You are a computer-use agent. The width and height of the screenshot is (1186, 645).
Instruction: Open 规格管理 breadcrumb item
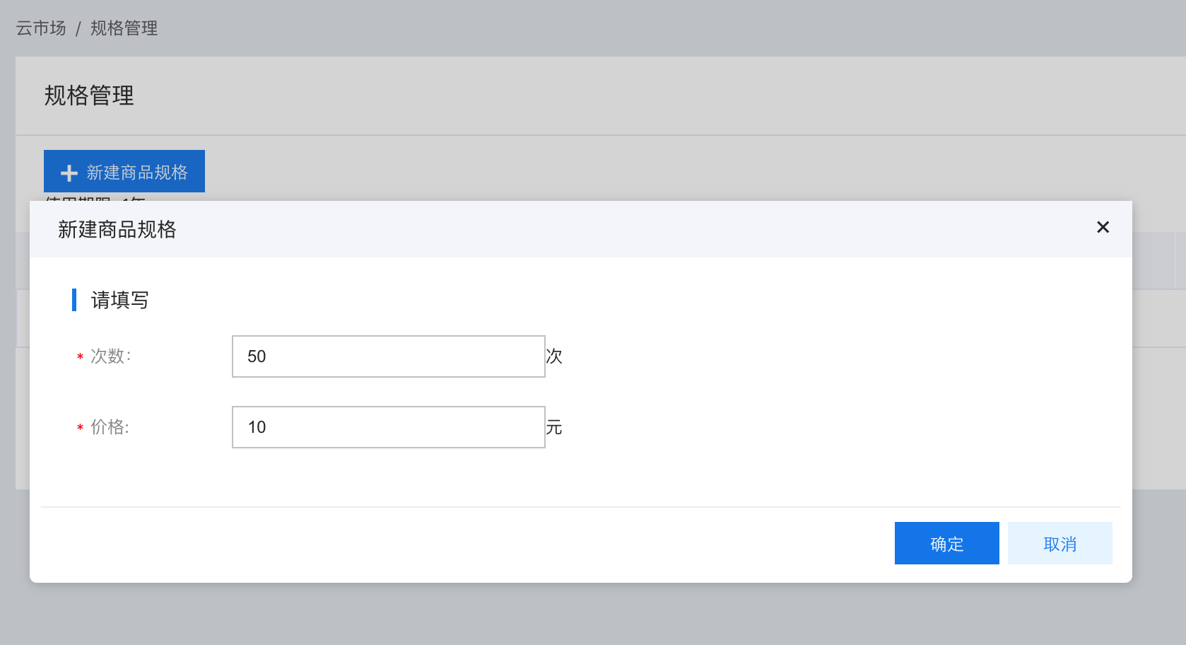pyautogui.click(x=124, y=28)
